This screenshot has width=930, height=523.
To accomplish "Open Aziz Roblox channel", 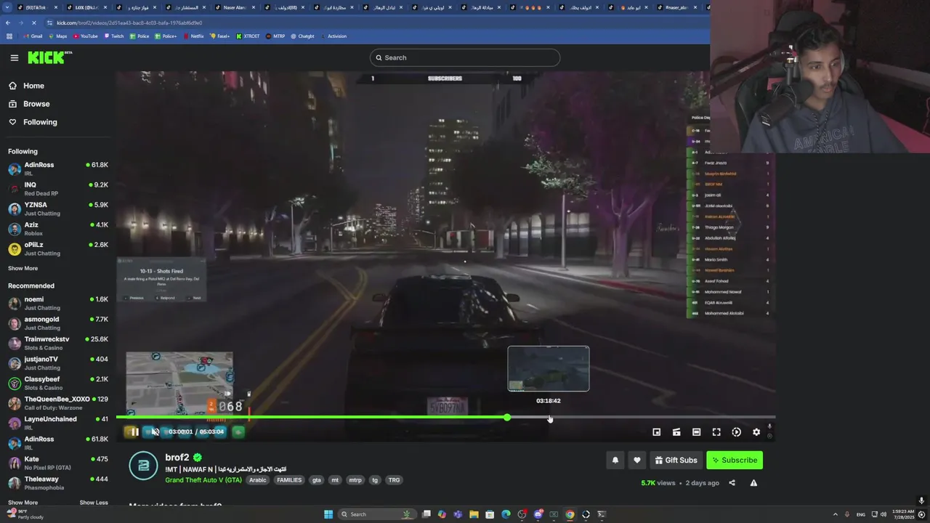I will click(58, 229).
